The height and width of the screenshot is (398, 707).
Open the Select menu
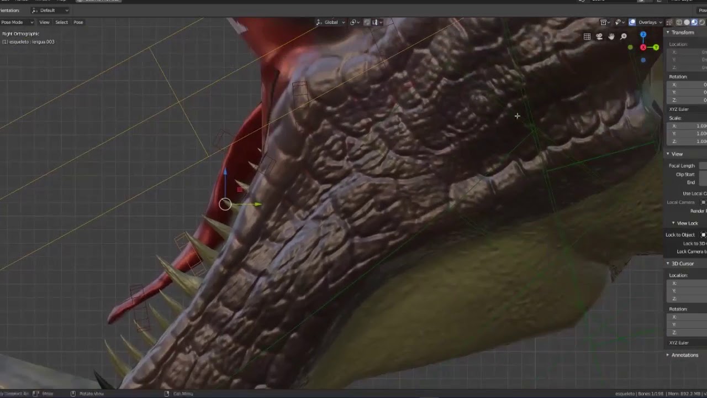tap(61, 22)
